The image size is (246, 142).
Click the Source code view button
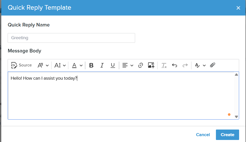[21, 65]
